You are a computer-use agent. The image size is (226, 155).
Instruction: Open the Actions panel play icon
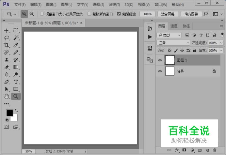[150, 37]
